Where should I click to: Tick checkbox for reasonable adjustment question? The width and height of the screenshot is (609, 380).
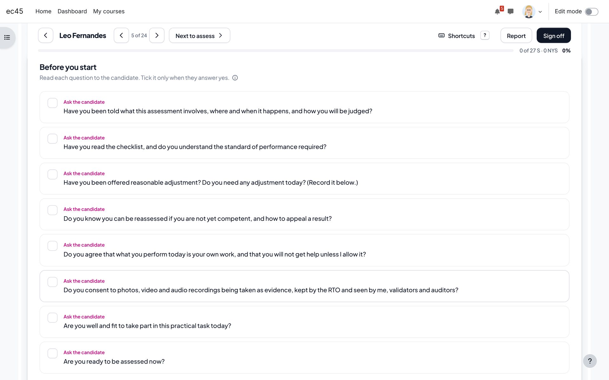click(52, 174)
